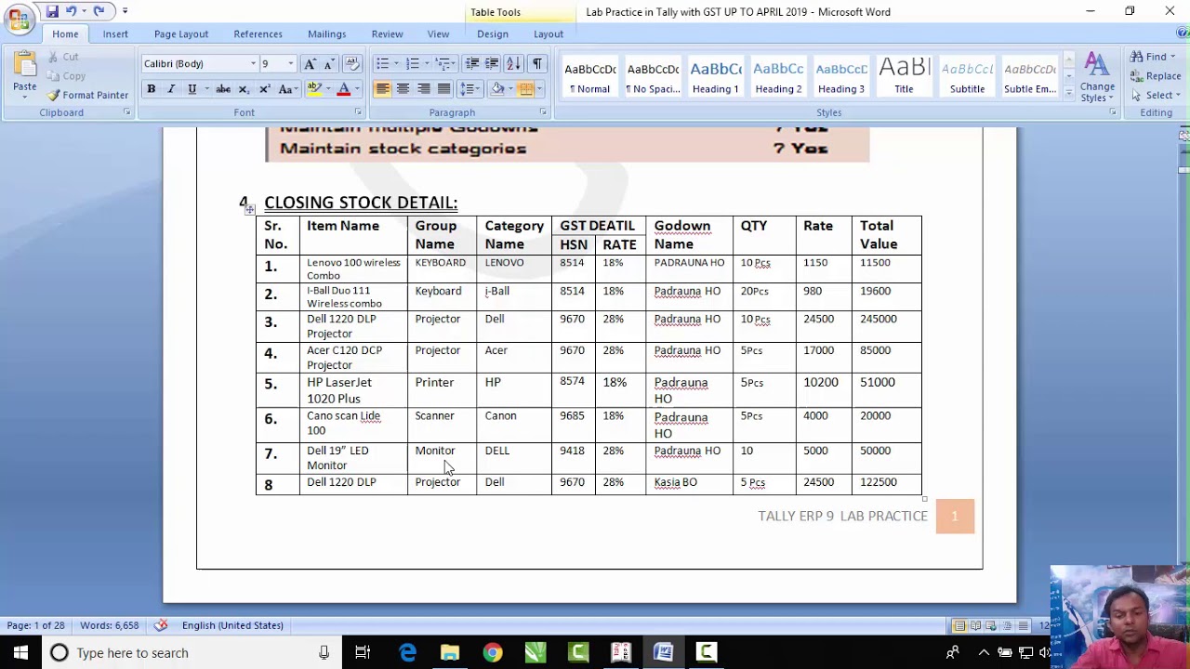Shrink font size
This screenshot has width=1190, height=669.
click(328, 63)
